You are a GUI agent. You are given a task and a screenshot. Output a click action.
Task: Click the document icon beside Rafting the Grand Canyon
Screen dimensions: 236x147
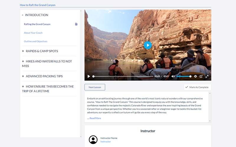(76, 24)
